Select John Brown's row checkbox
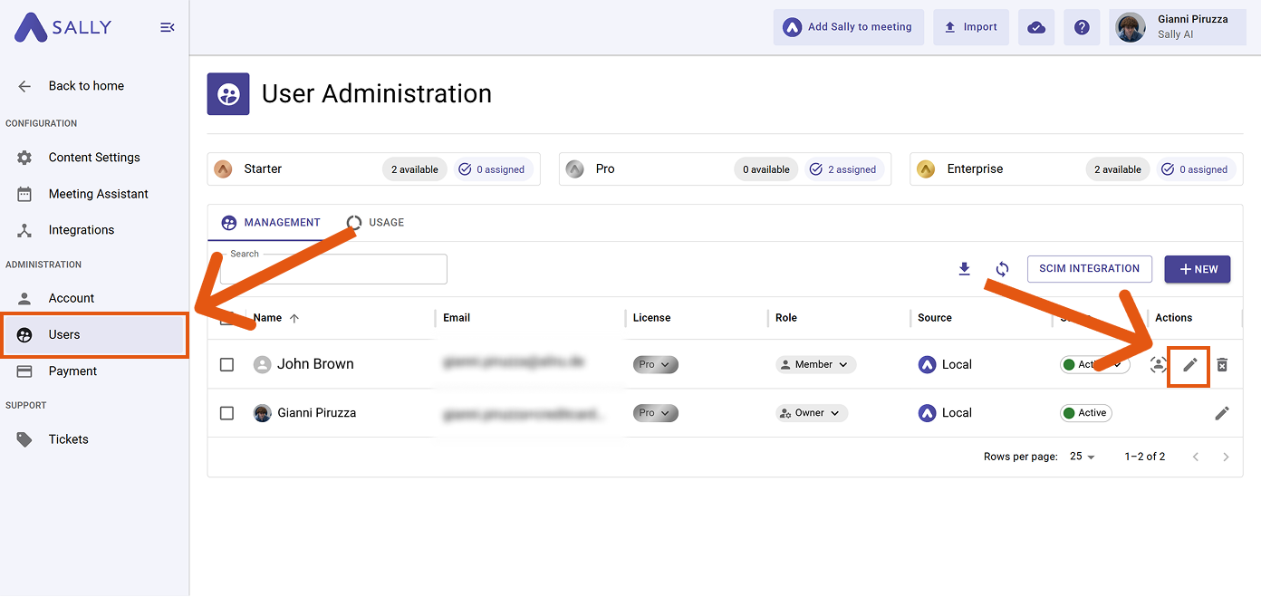Image resolution: width=1261 pixels, height=597 pixels. click(227, 364)
